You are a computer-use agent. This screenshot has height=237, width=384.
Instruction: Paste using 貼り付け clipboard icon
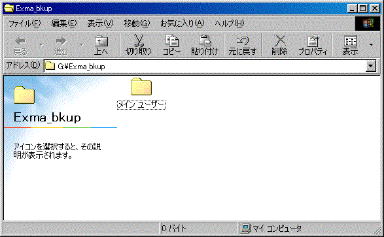(205, 45)
